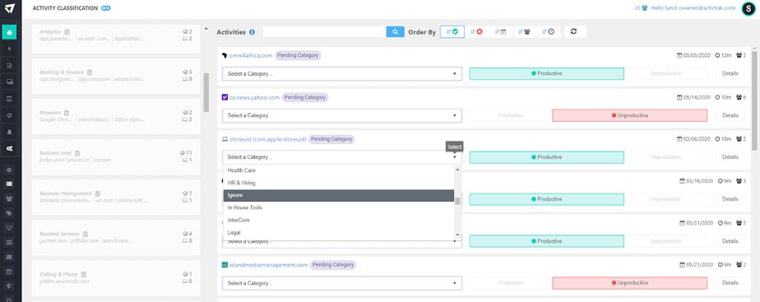
Task: Open category dropdown for islandmediamanagement.com
Action: click(x=342, y=283)
